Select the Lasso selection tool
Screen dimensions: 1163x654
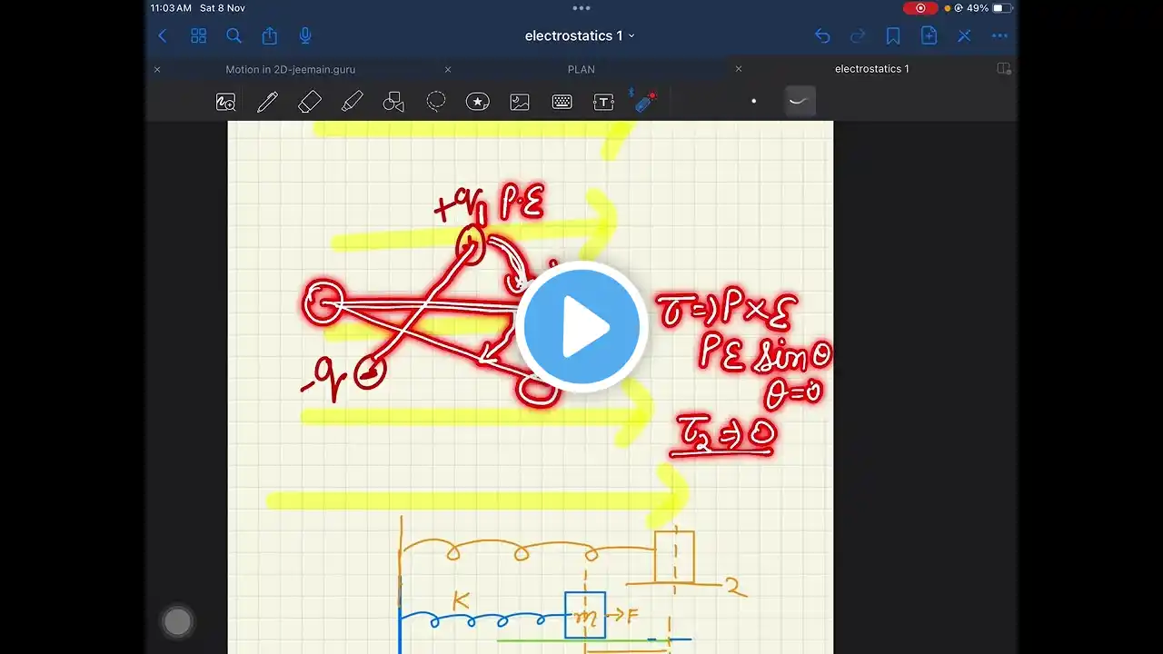click(x=436, y=101)
